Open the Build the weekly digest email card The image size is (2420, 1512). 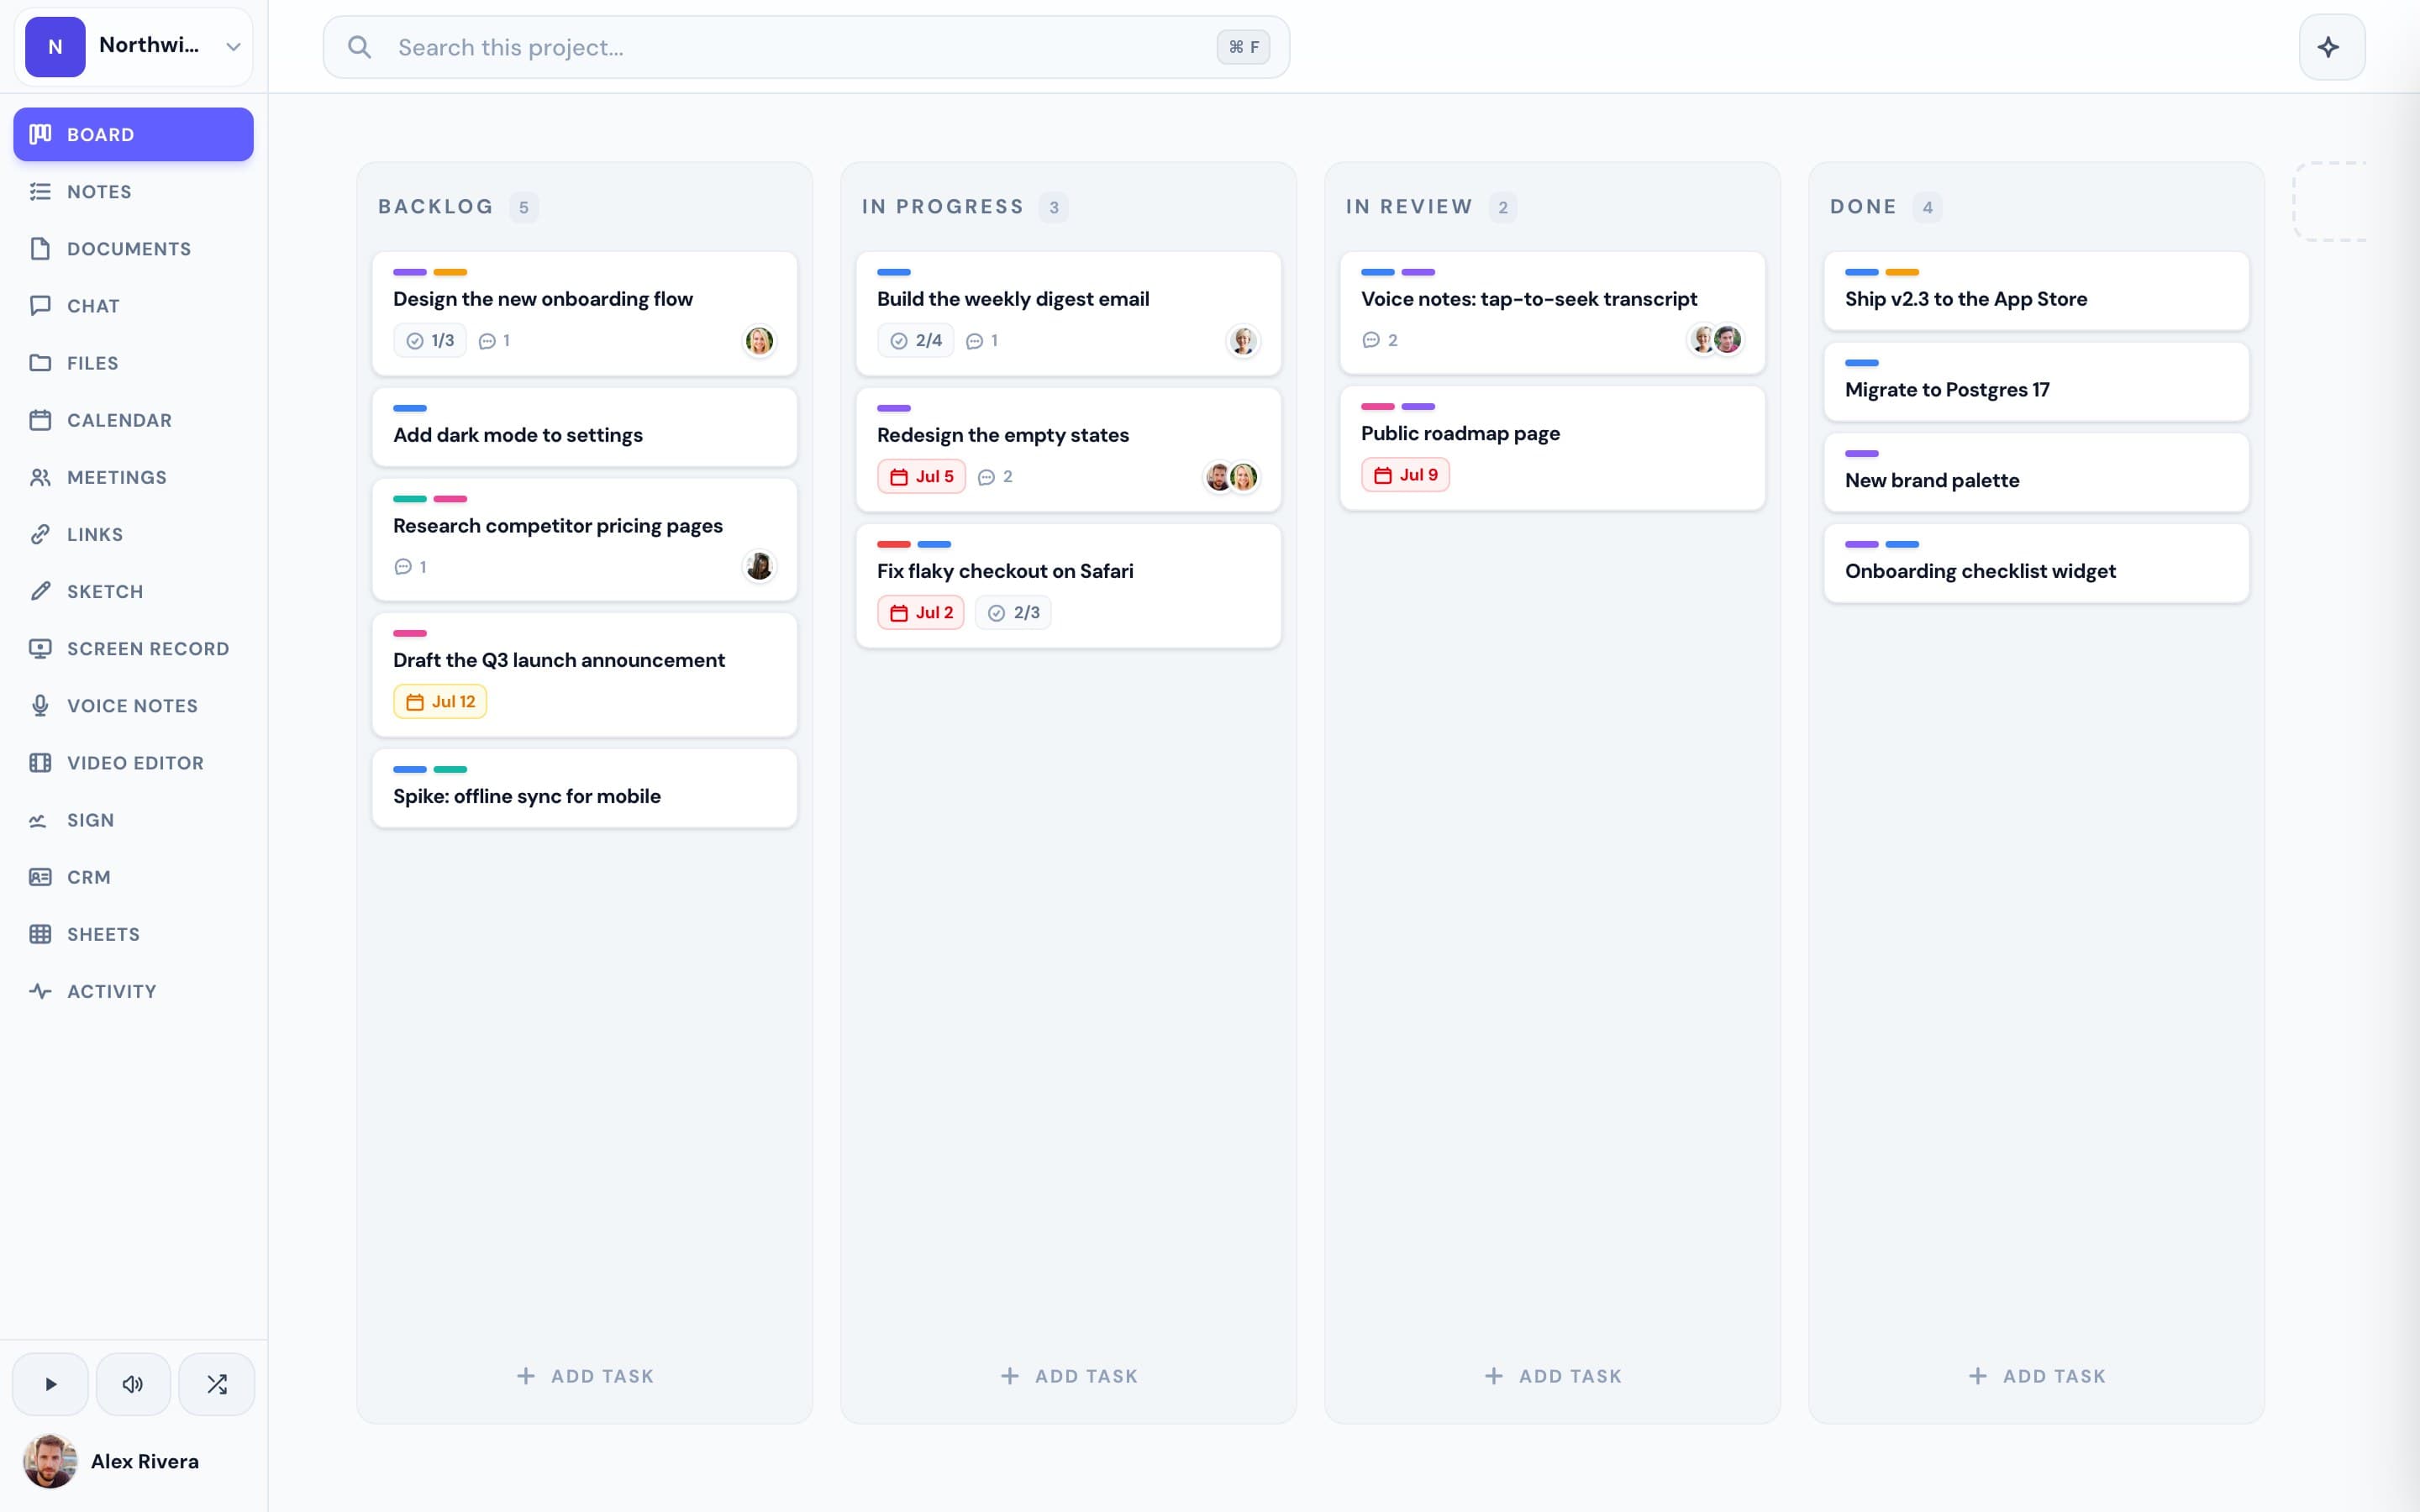1069,314
